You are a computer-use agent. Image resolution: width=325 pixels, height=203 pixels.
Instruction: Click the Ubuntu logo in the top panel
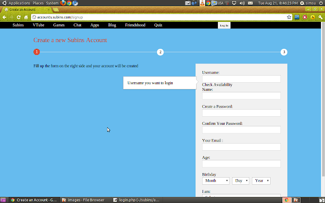tap(4, 3)
